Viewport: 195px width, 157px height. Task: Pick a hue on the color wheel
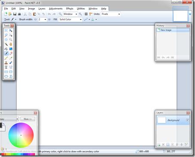[21, 135]
